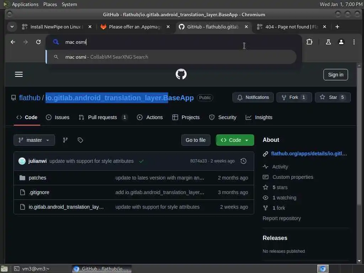
Task: Open the Places menu
Action: pyautogui.click(x=50, y=4)
